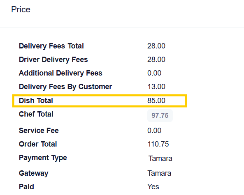Click the Chef Total 97.75 field

160,115
